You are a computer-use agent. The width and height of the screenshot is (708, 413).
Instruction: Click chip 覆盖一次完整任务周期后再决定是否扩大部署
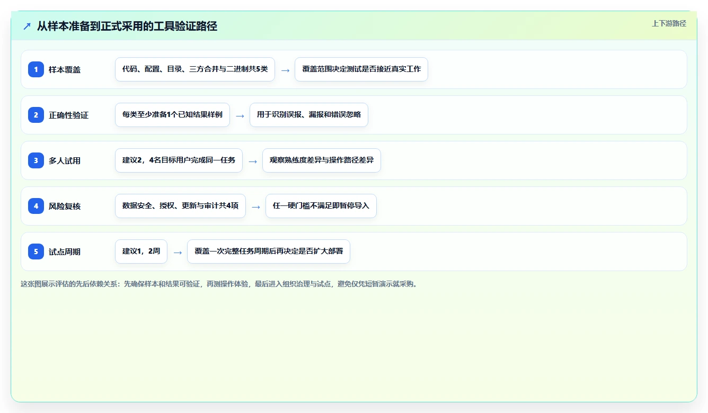pos(269,252)
